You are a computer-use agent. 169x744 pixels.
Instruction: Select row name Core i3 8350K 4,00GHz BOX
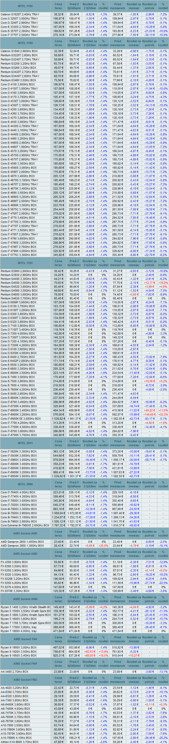19,353
